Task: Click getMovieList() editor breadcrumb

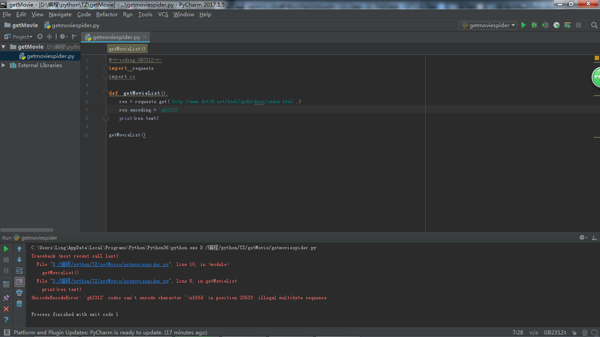Action: click(127, 49)
